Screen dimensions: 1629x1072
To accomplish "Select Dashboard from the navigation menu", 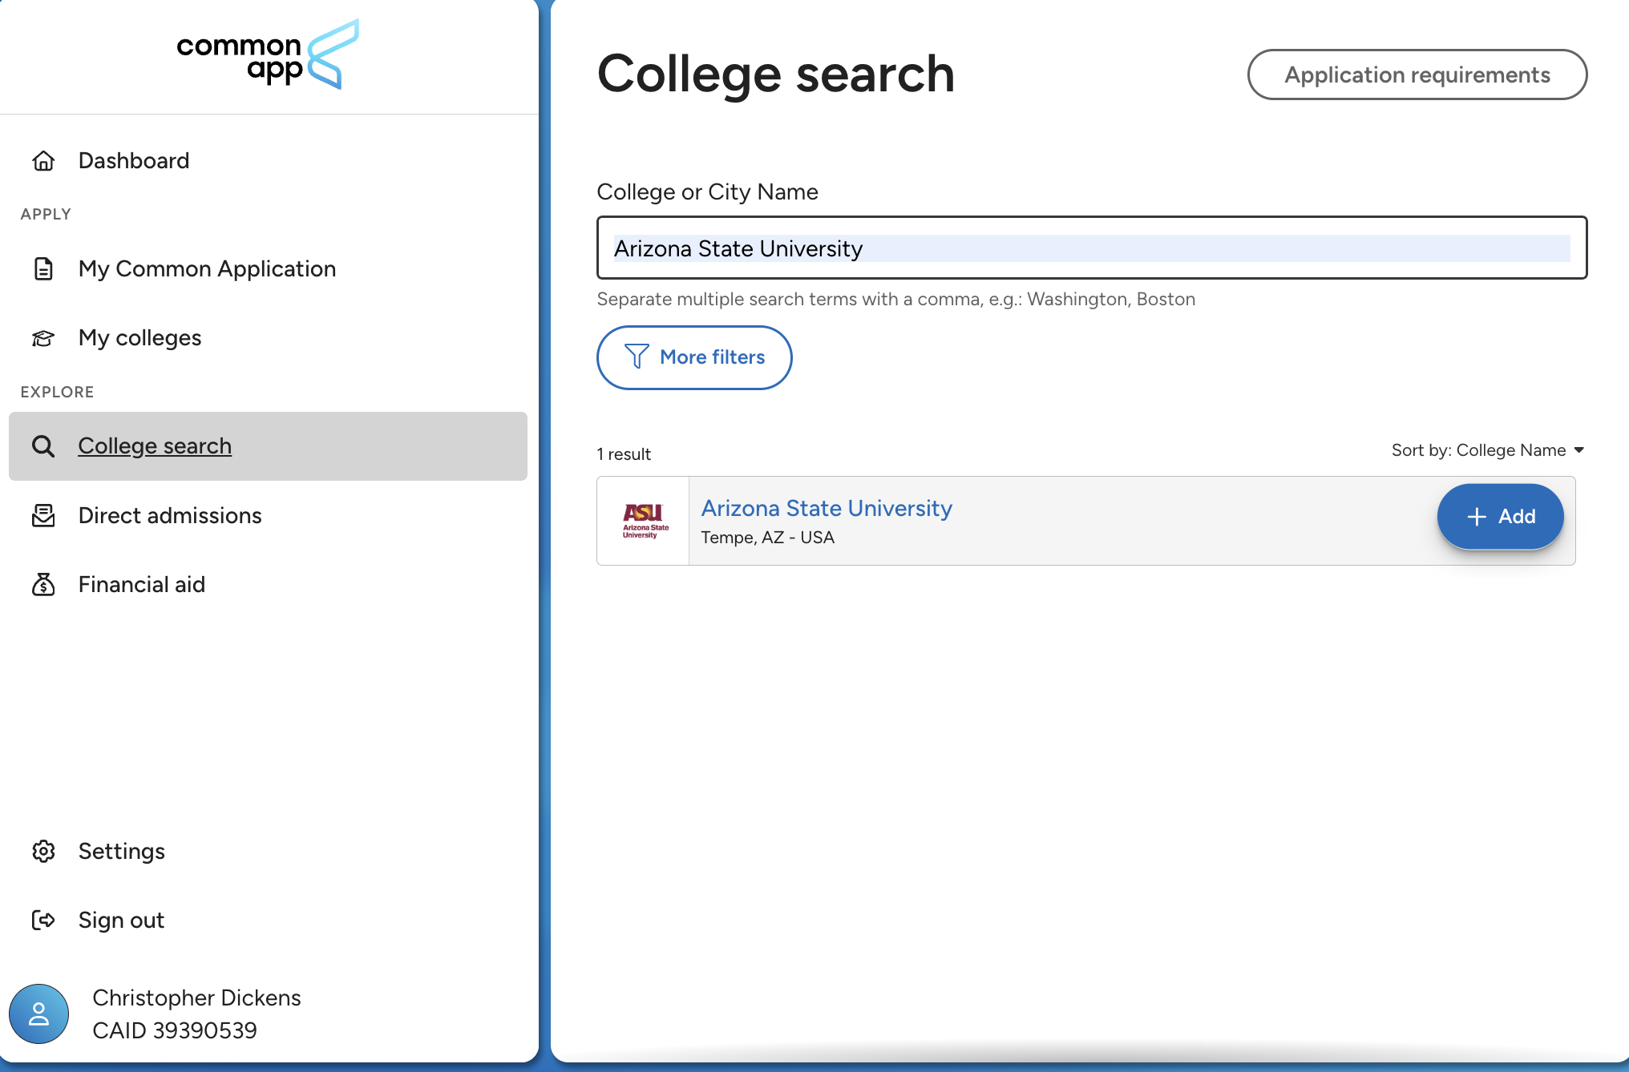I will pos(133,160).
